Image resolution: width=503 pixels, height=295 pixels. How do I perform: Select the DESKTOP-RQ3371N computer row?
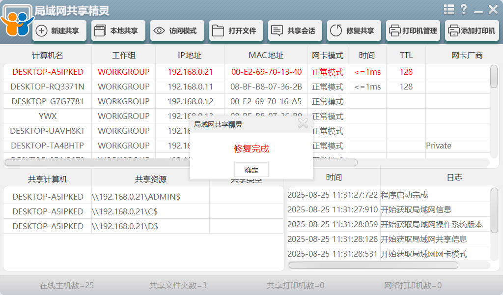click(x=48, y=87)
